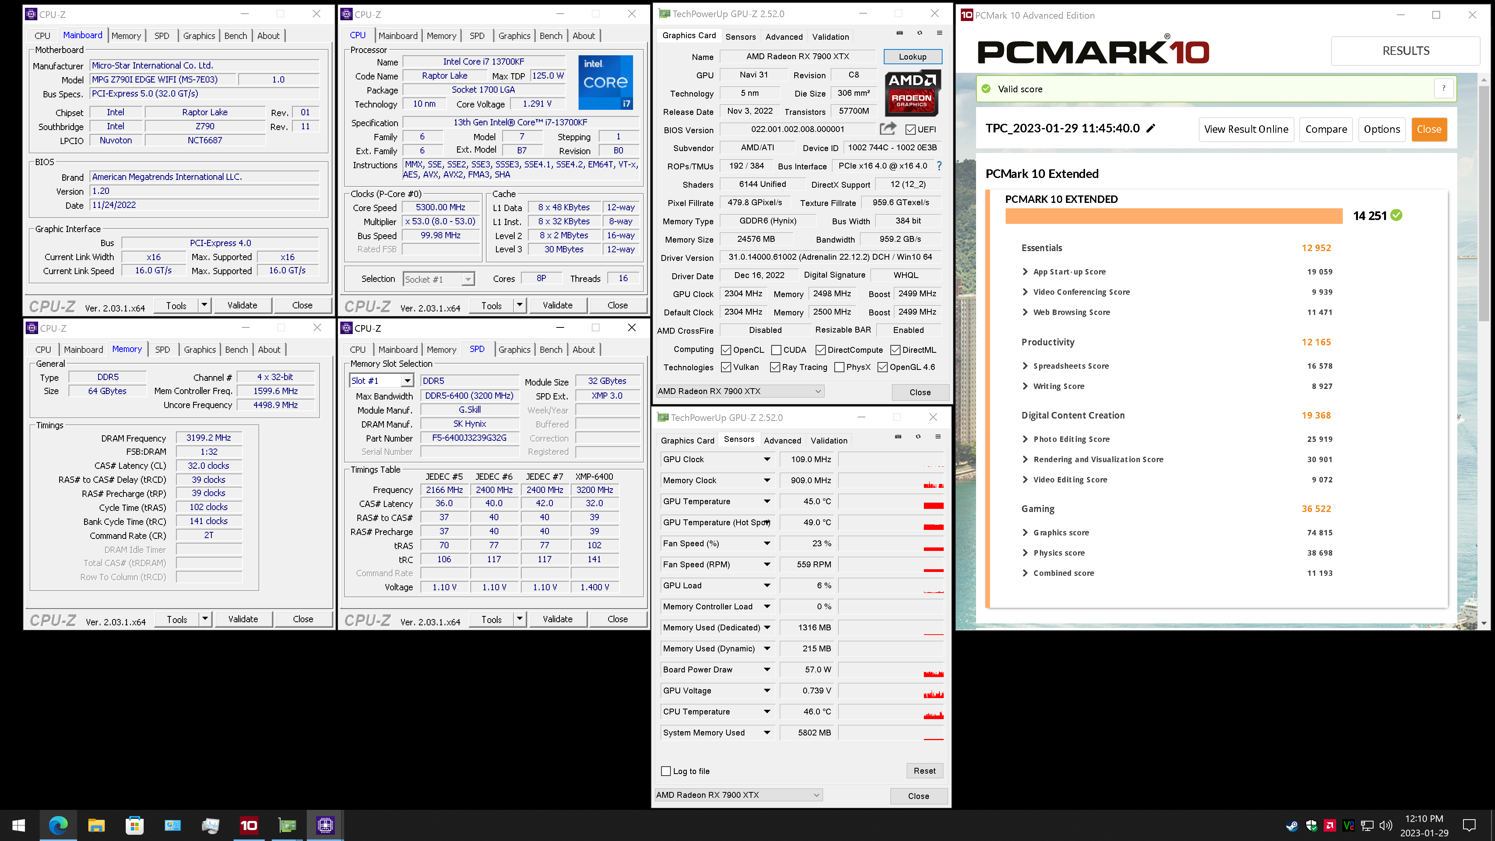The height and width of the screenshot is (841, 1495).
Task: Open Advanced tab in GPU-Z Graphics Card window
Action: [784, 37]
